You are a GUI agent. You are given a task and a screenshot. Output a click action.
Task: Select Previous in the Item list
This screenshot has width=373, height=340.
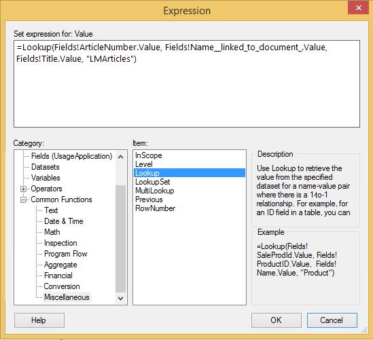click(149, 200)
